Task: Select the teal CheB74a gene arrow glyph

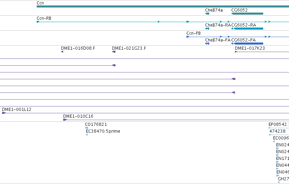Action: 207,14
